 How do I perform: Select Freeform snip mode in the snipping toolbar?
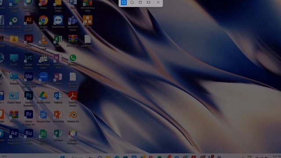(132, 3)
